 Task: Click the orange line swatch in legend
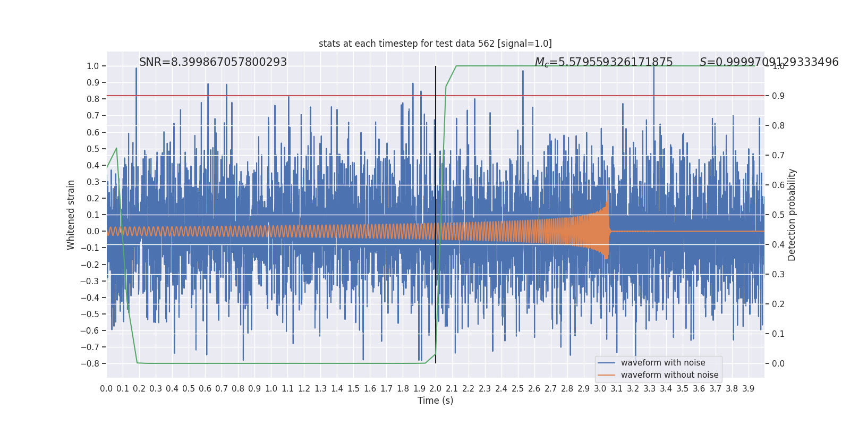click(607, 375)
